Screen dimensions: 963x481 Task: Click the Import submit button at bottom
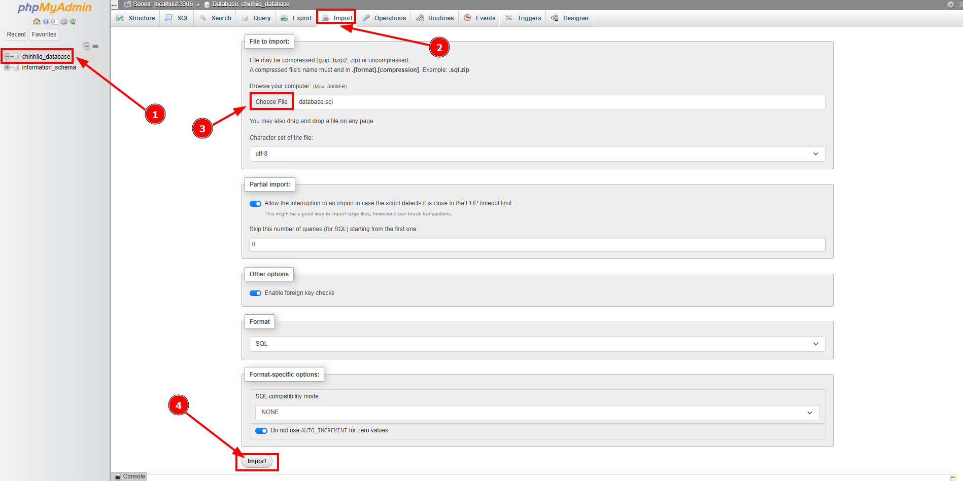coord(257,461)
